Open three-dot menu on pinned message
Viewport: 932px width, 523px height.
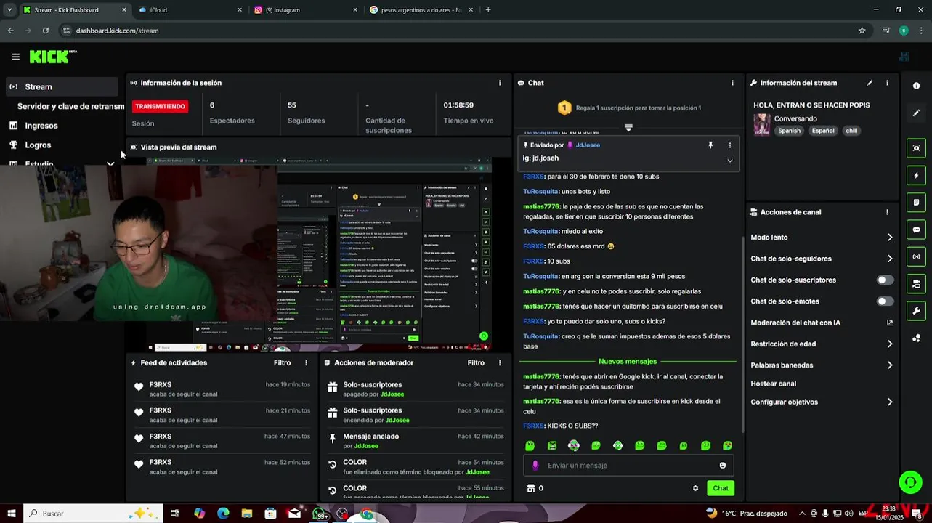pyautogui.click(x=730, y=145)
